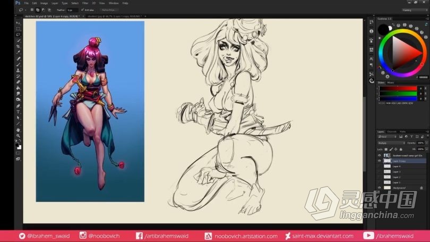This screenshot has height=242, width=430.
Task: Select the Path Selection tool
Action: tap(18, 118)
